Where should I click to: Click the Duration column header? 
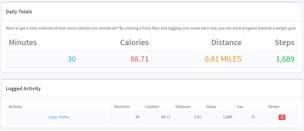pyautogui.click(x=122, y=107)
